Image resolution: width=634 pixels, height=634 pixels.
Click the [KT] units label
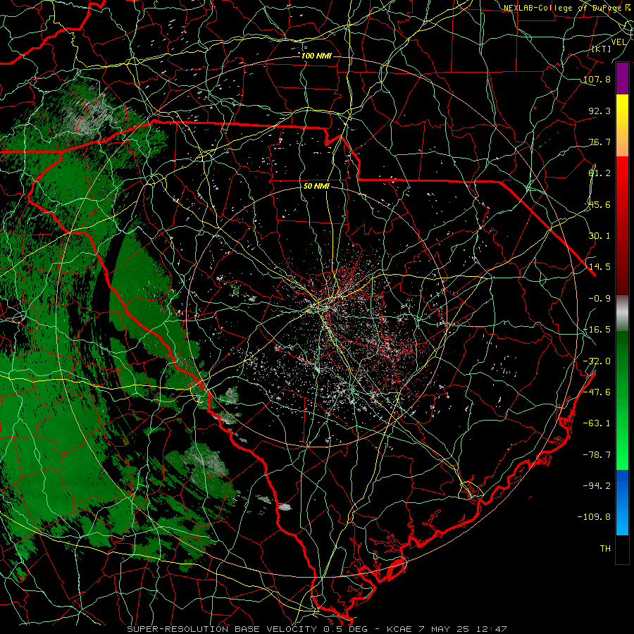point(602,49)
